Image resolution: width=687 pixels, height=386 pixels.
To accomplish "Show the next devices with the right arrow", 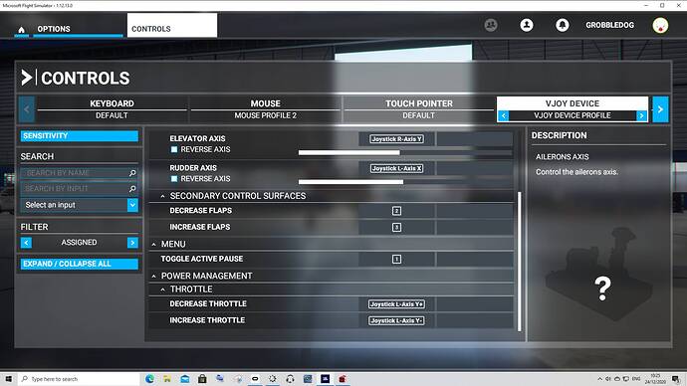I will pos(660,109).
